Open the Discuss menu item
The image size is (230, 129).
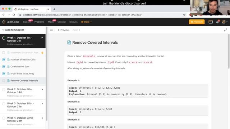coord(73,22)
